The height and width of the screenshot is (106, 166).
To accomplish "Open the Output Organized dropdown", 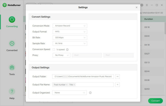I will (69, 93).
